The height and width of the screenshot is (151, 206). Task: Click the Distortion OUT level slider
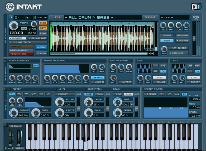click(x=108, y=108)
